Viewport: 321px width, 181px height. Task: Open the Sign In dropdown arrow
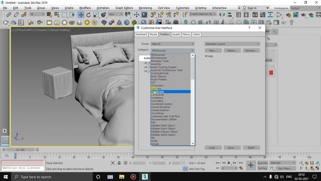coord(267,8)
